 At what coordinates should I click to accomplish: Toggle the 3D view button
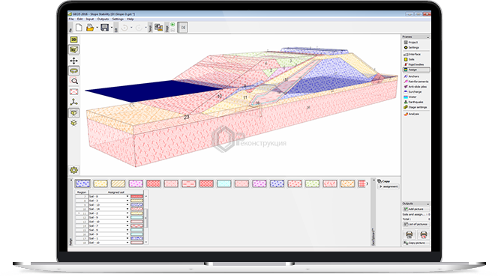point(74,49)
